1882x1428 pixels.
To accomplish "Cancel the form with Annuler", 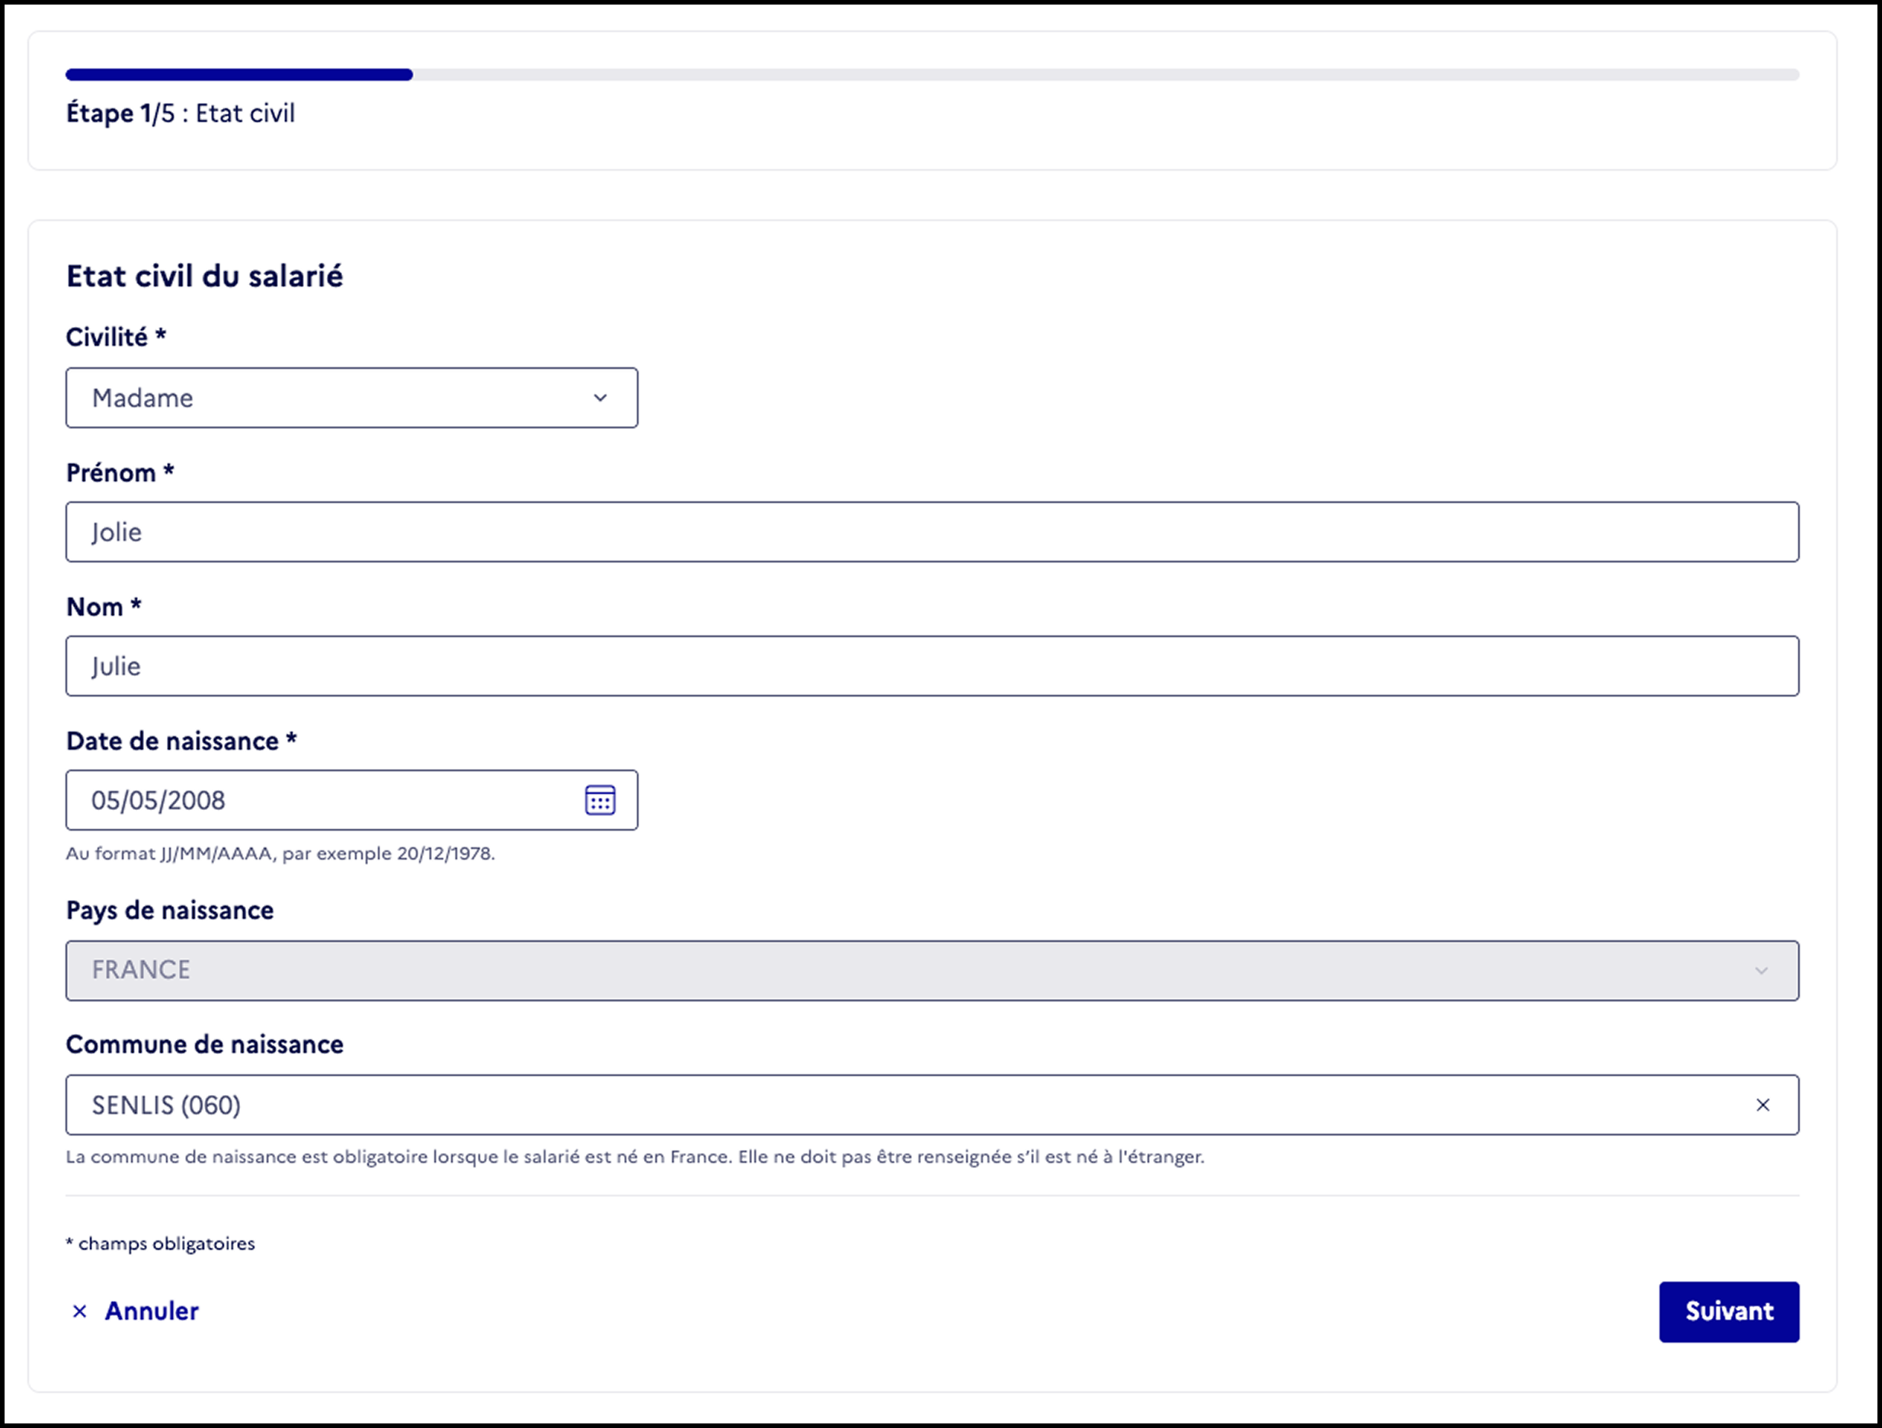I will 136,1311.
